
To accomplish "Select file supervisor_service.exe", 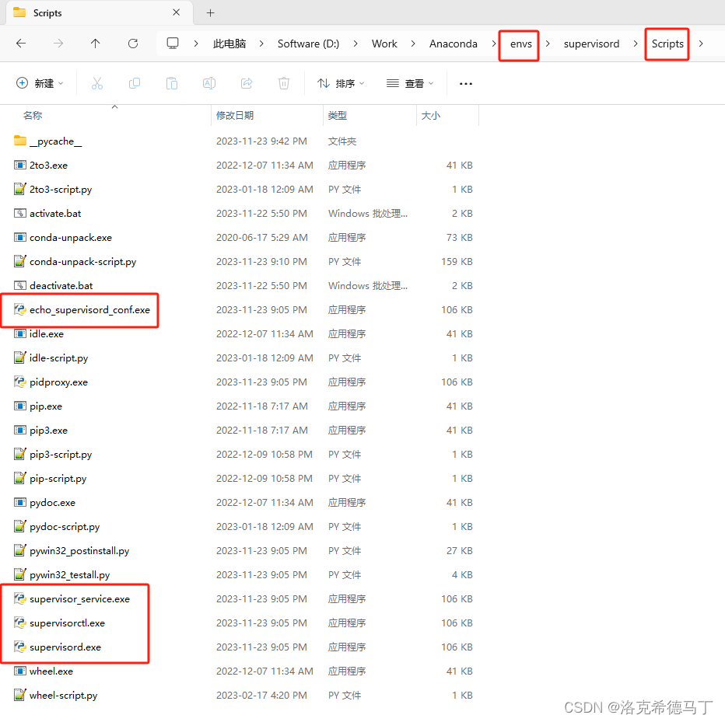I will pos(79,598).
